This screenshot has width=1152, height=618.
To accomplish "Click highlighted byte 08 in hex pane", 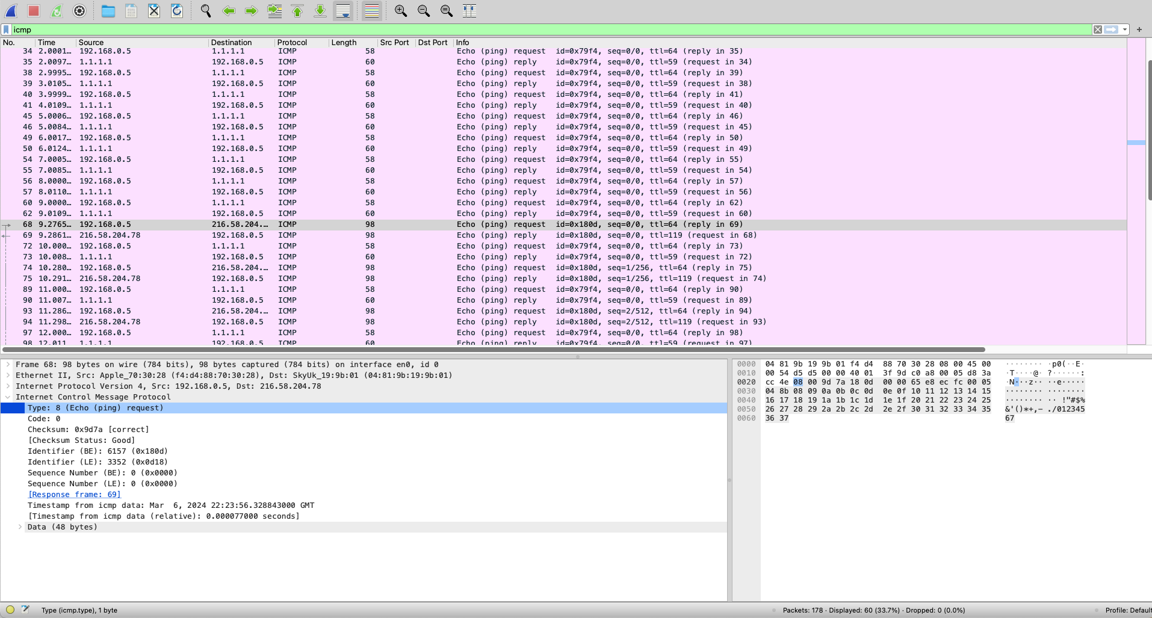I will point(797,382).
